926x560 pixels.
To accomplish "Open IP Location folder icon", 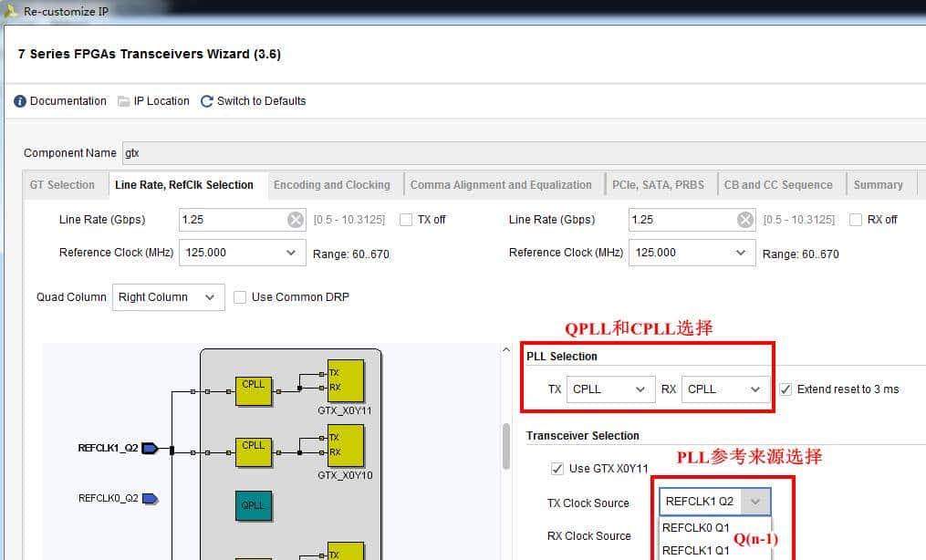I will pos(124,101).
